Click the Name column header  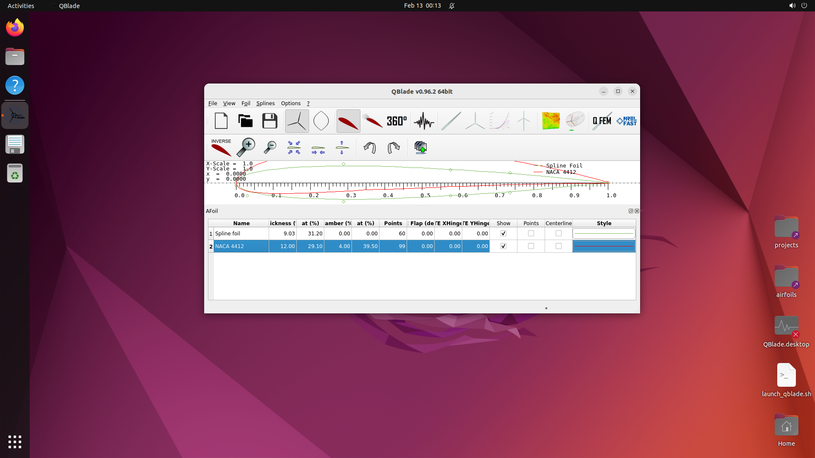tap(241, 223)
